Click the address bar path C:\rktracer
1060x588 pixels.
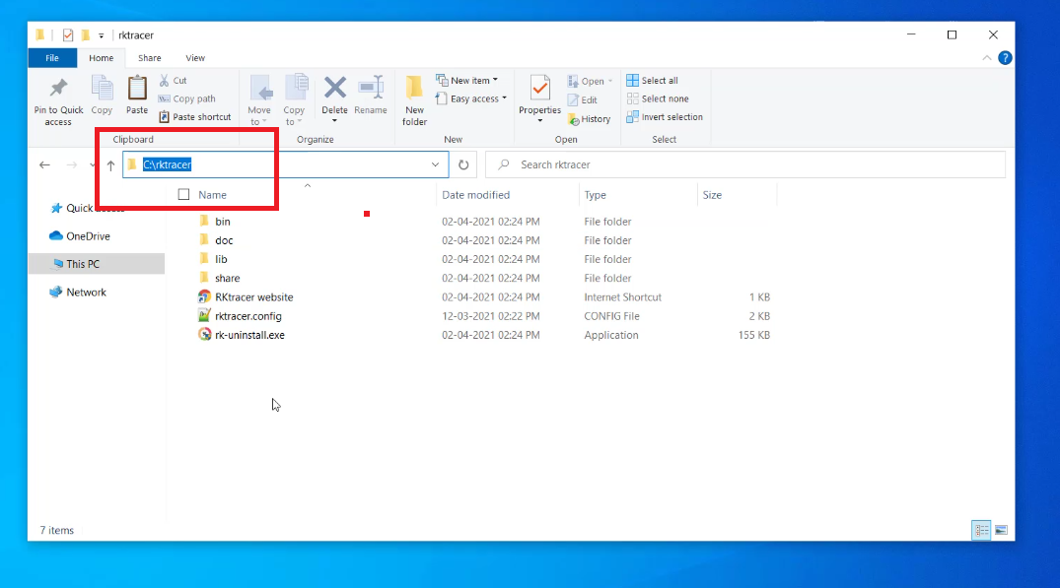click(x=167, y=164)
